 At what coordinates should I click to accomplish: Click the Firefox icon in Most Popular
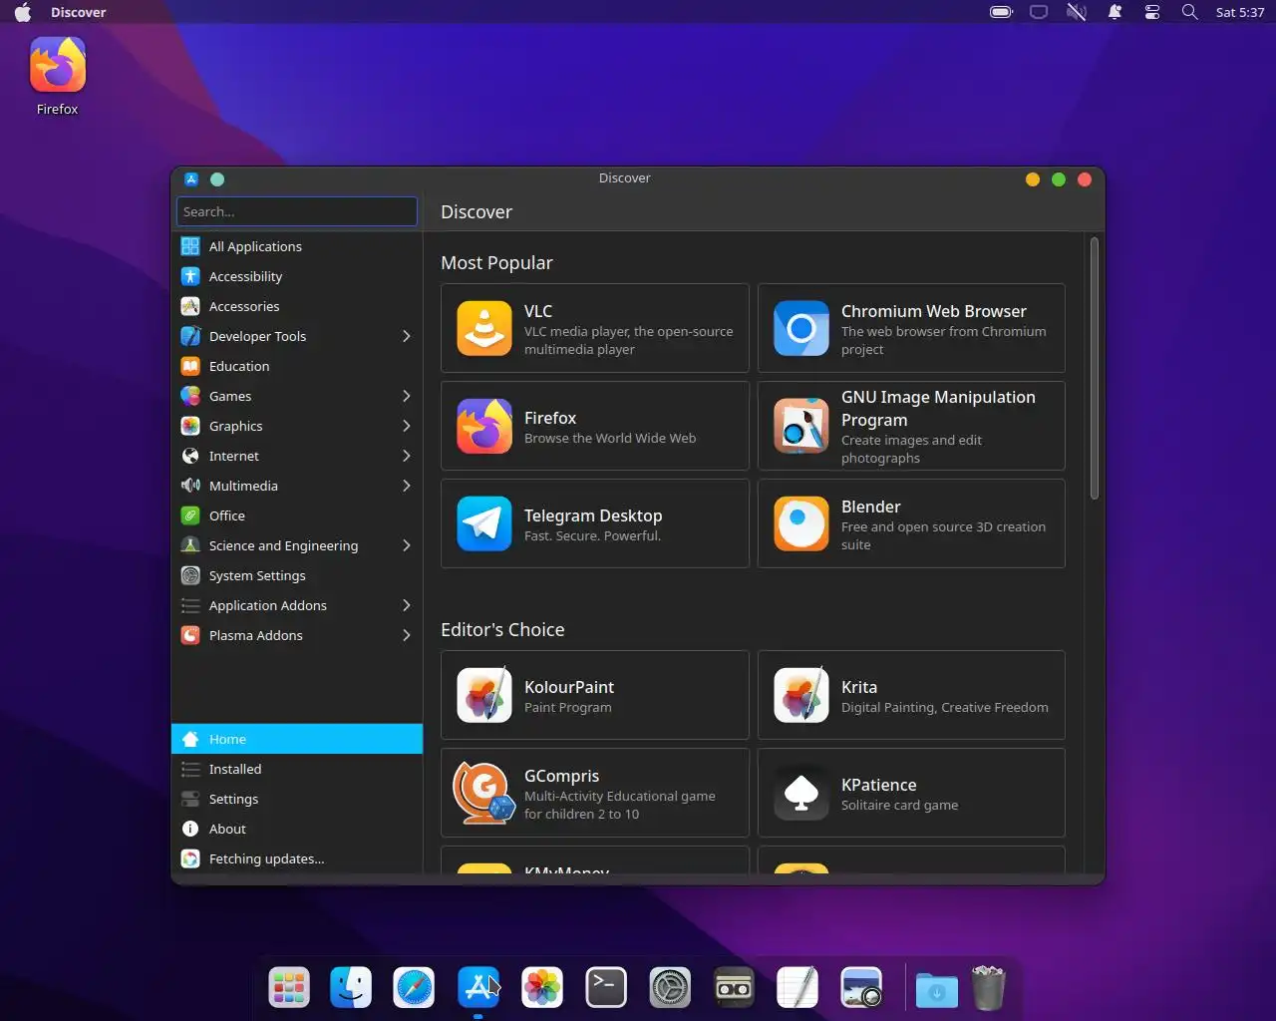coord(484,426)
